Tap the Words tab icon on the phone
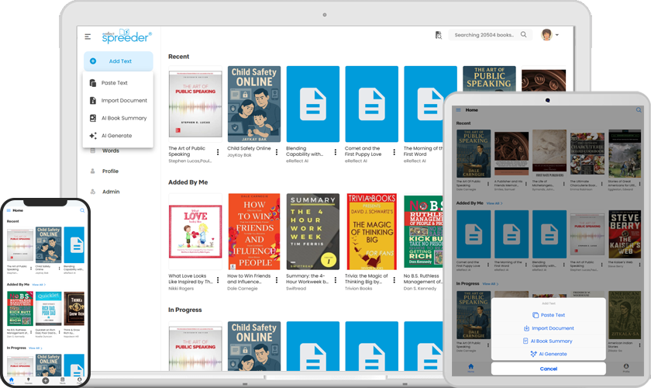 62,380
